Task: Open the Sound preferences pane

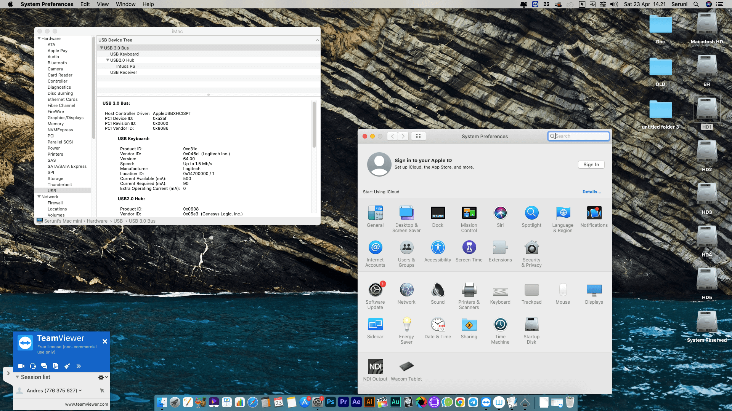Action: pos(438,294)
